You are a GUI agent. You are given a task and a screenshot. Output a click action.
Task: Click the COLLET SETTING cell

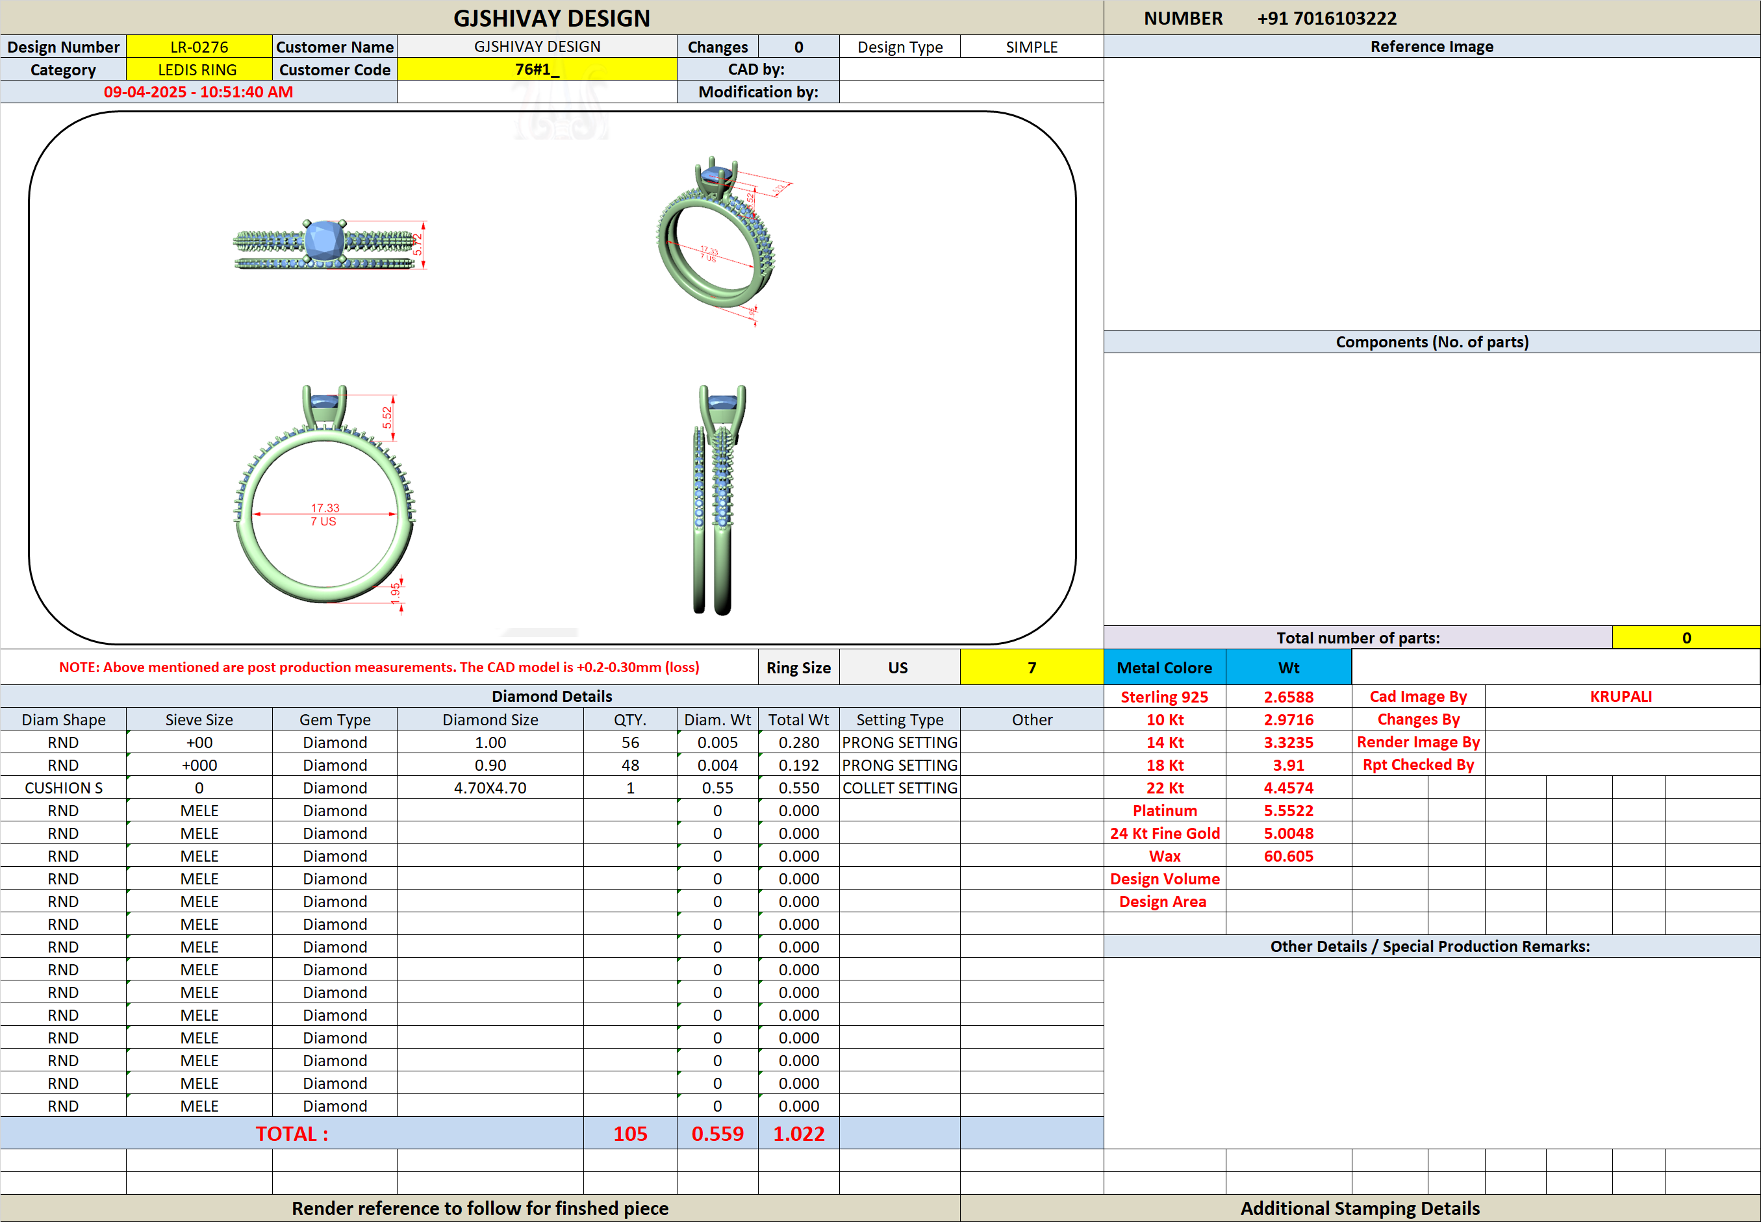point(899,788)
